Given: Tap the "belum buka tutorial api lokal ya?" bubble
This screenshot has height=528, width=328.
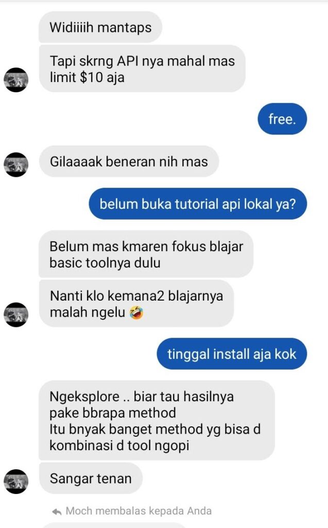Looking at the screenshot, I should pos(198,204).
